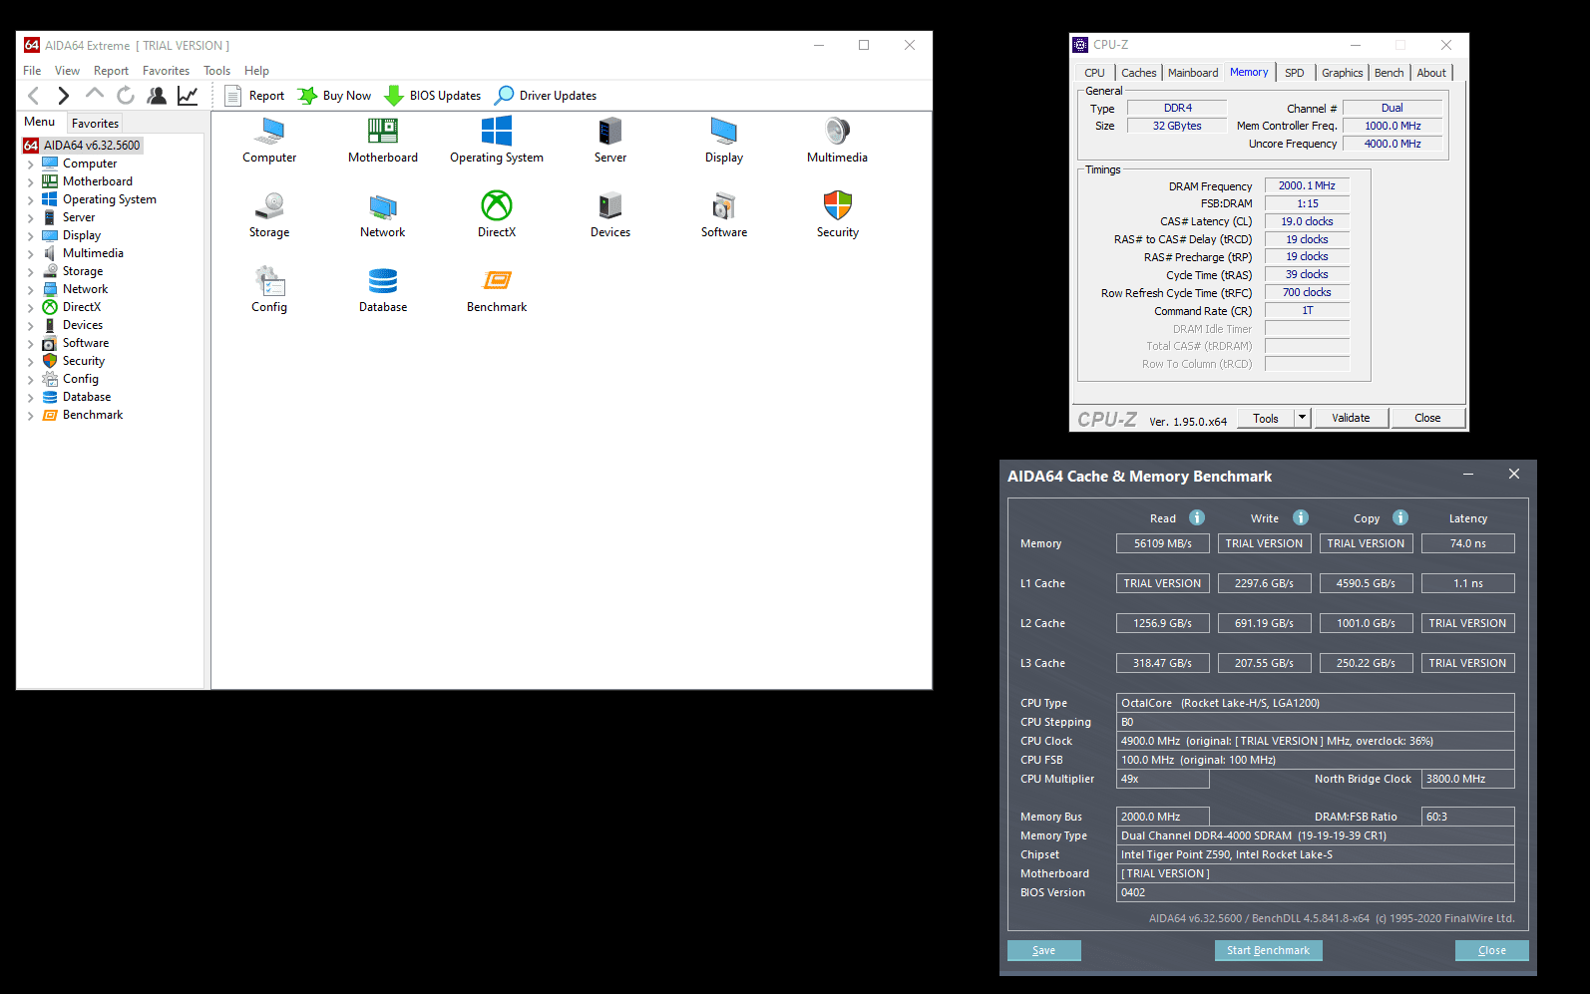Open the File menu in AIDA64
The height and width of the screenshot is (994, 1590).
(x=32, y=71)
